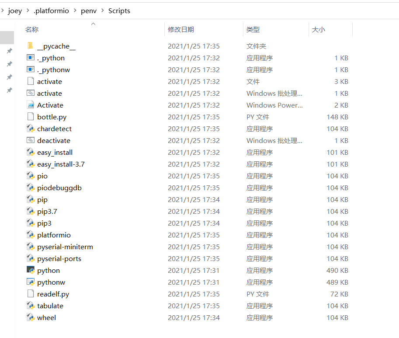The image size is (399, 338).
Task: Select the file name bottle.py
Action: (52, 117)
